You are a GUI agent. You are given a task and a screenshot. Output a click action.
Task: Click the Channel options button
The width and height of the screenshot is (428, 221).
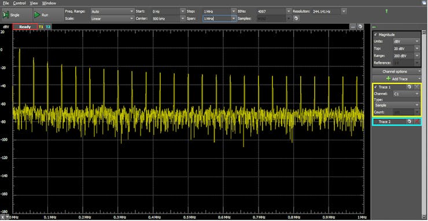396,72
